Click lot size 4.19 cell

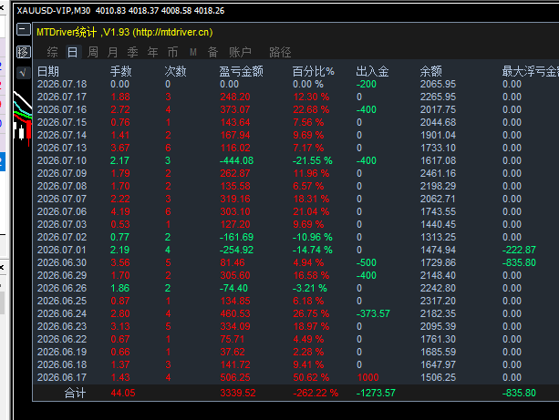point(120,211)
